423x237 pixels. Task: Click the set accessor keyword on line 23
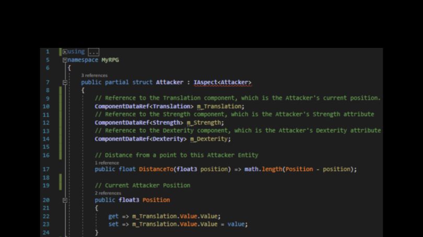click(x=113, y=224)
